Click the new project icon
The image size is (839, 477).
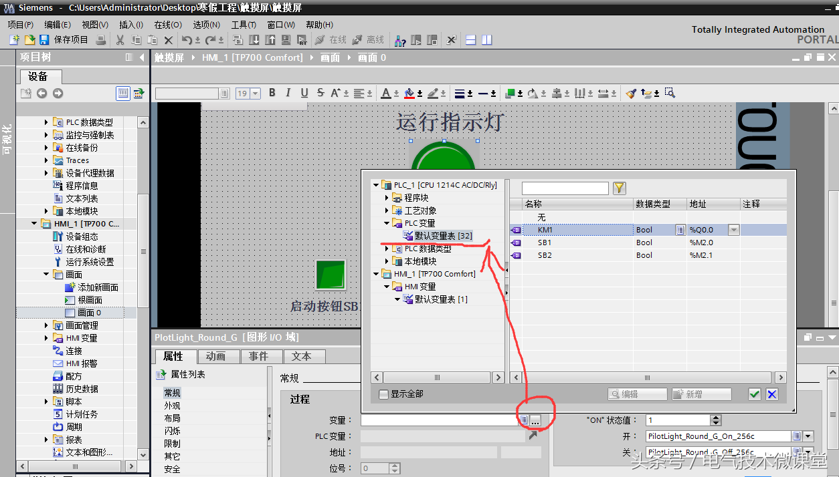[14, 40]
